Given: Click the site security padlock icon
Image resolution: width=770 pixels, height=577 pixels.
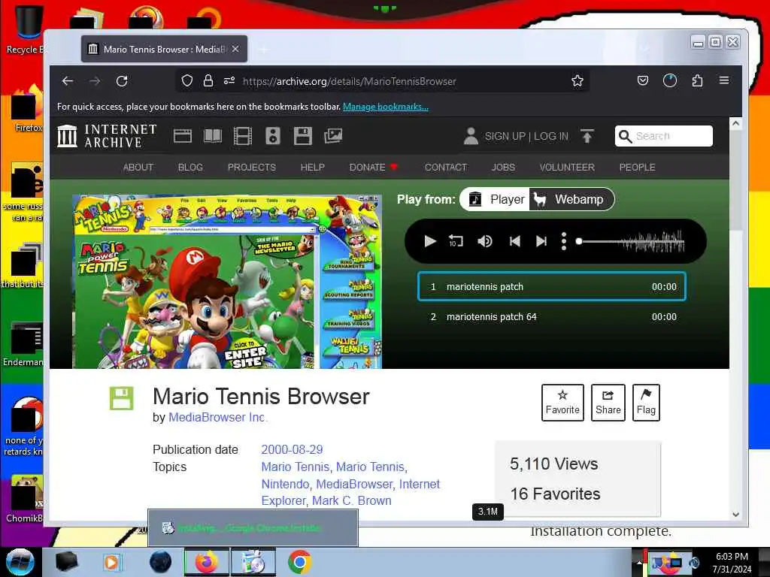Looking at the screenshot, I should pyautogui.click(x=208, y=80).
